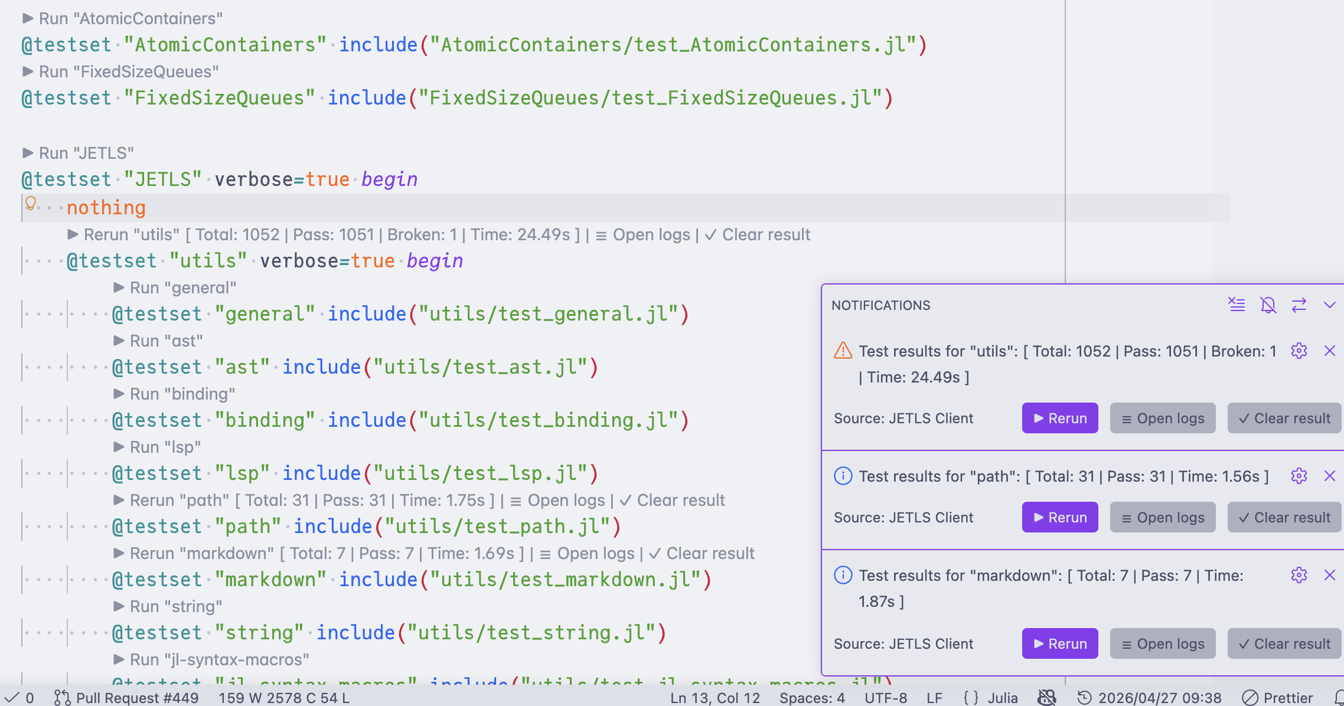Open logs code lens on the path line
This screenshot has height=706, width=1344.
coord(557,500)
